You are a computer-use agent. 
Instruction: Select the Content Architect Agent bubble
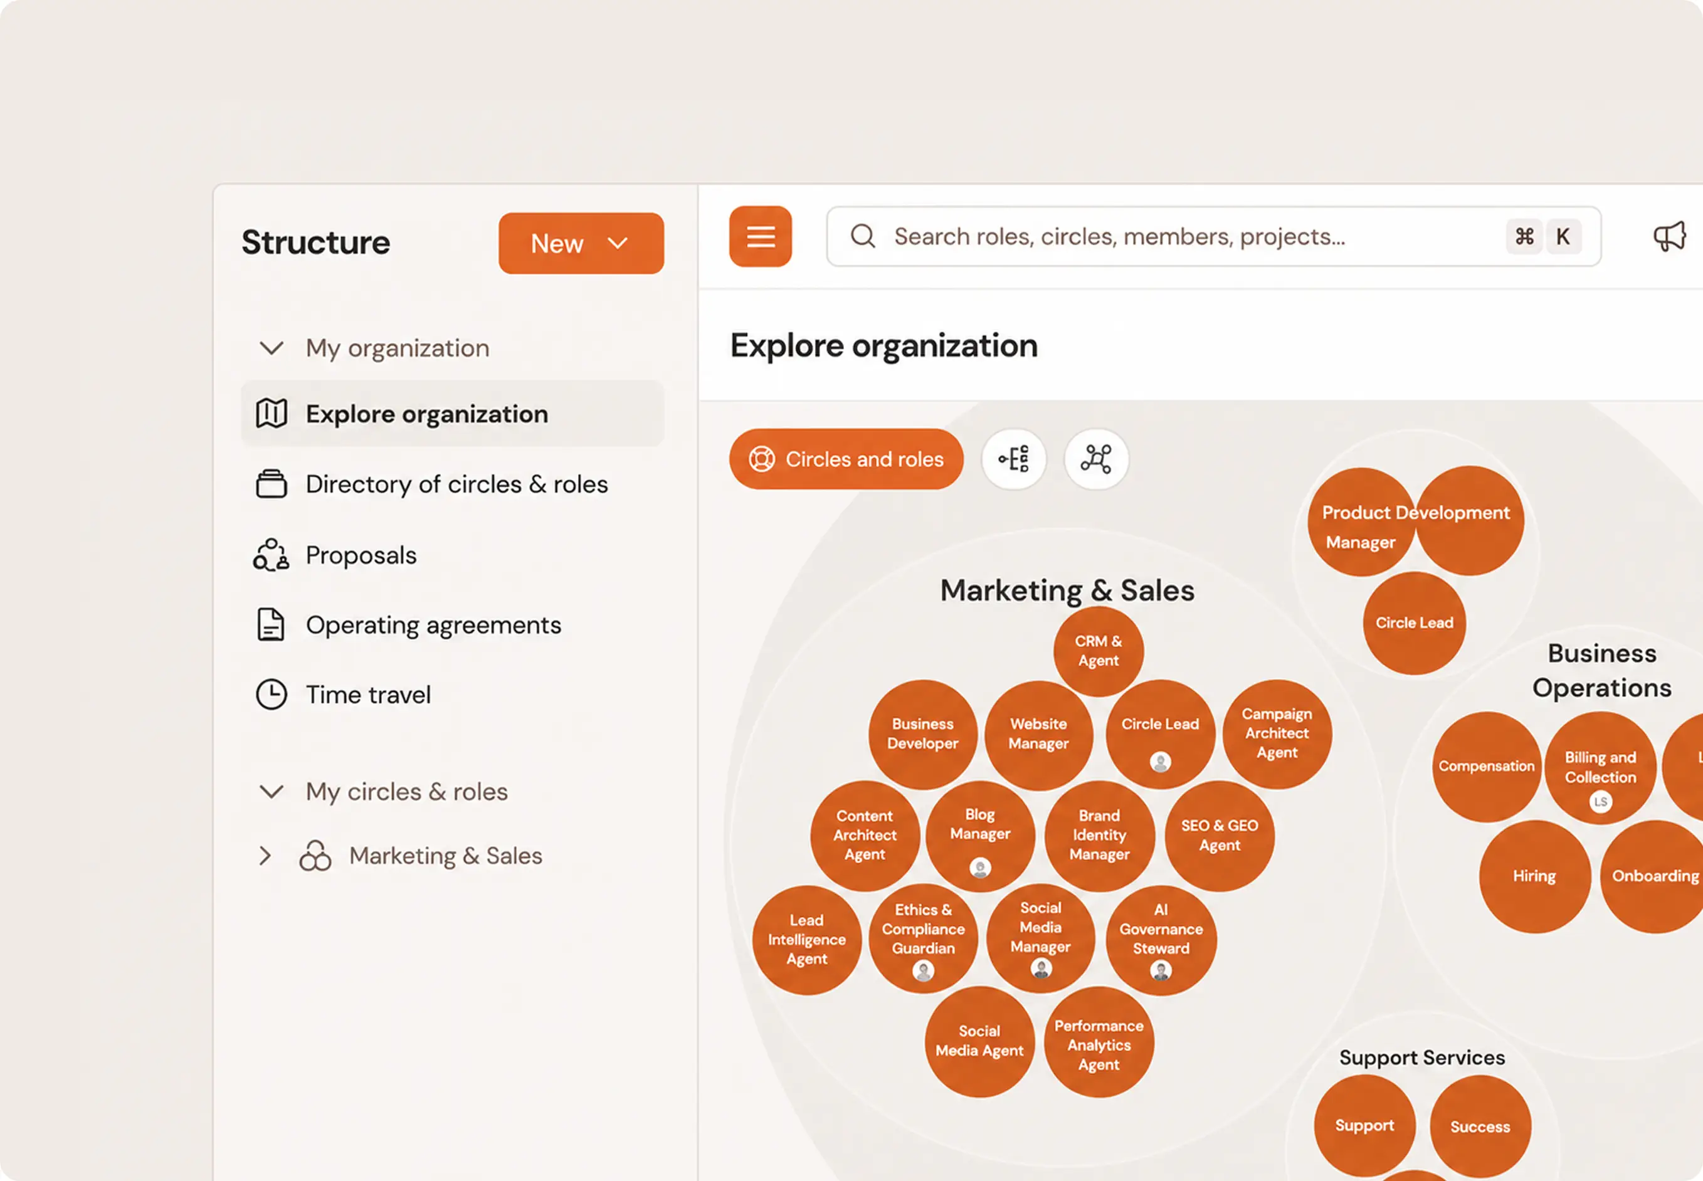tap(865, 836)
